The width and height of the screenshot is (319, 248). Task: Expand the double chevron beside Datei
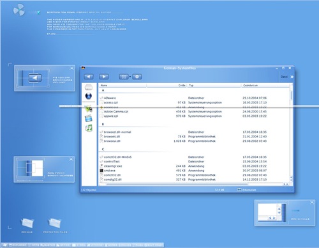coord(292,77)
